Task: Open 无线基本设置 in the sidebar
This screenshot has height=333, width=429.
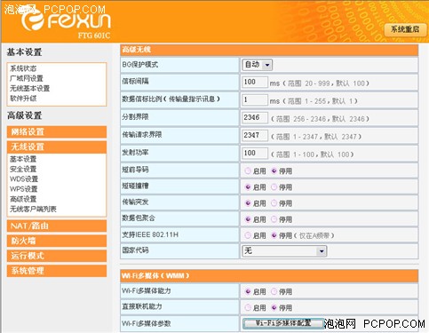Action: coord(30,88)
